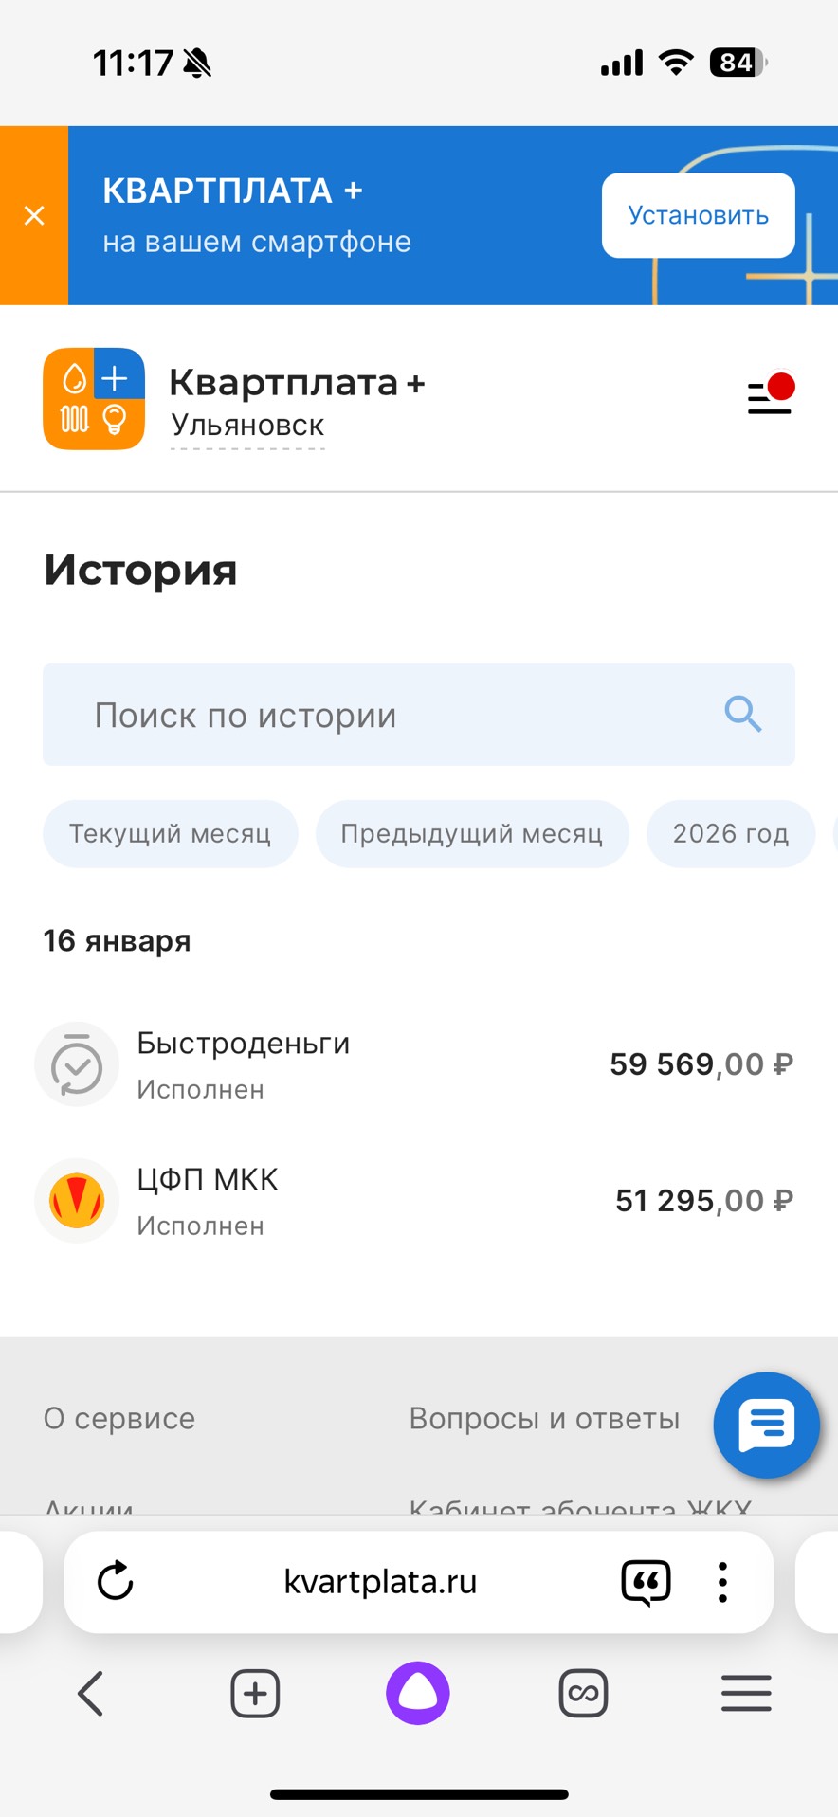Tap the Быстроденьги transaction icon

tap(77, 1064)
